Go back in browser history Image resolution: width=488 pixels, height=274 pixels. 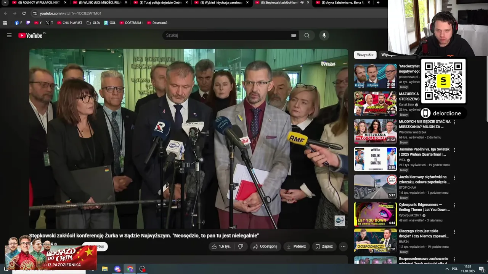pos(6,13)
